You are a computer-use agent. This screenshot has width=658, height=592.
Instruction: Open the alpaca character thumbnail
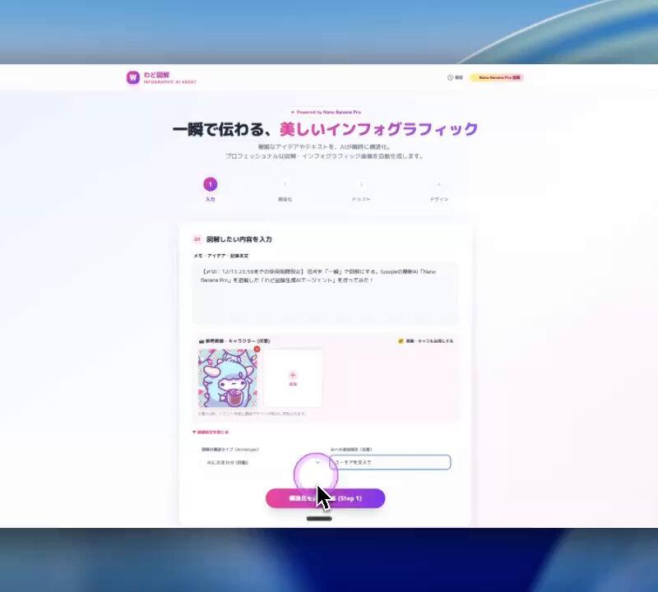pos(228,378)
